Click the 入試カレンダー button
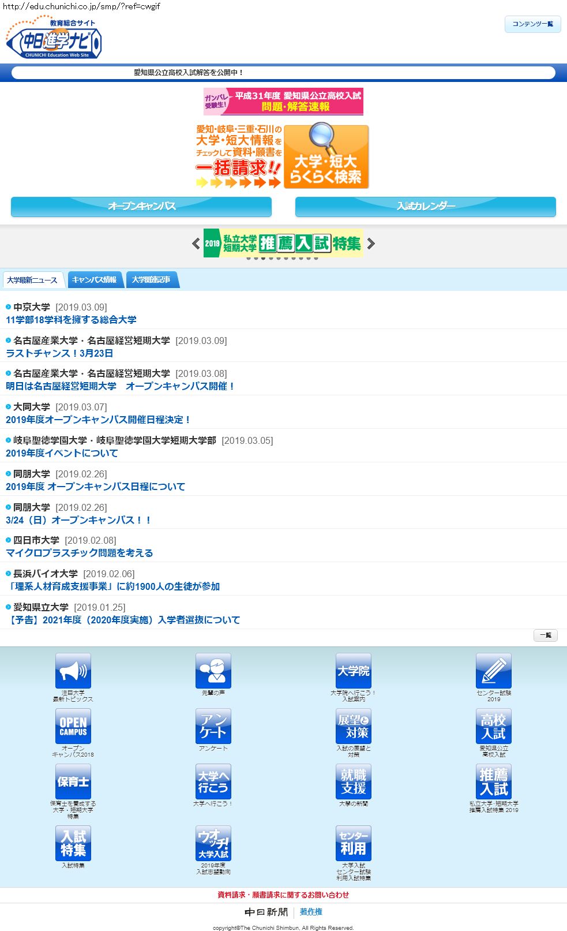 point(426,207)
